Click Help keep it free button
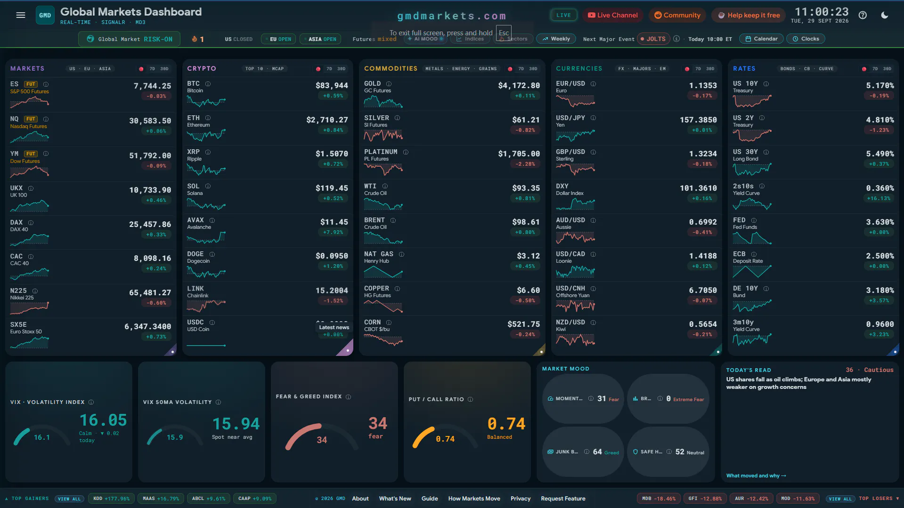Image resolution: width=904 pixels, height=508 pixels. pyautogui.click(x=749, y=15)
